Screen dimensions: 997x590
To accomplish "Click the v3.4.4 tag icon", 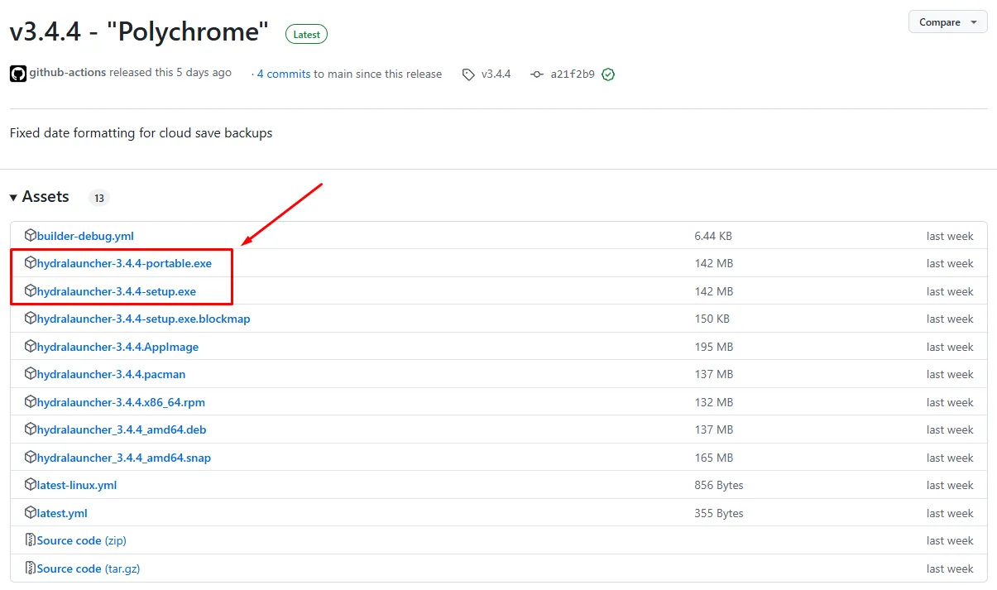I will point(468,74).
